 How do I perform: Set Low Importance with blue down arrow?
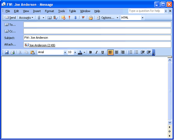(x=75, y=18)
